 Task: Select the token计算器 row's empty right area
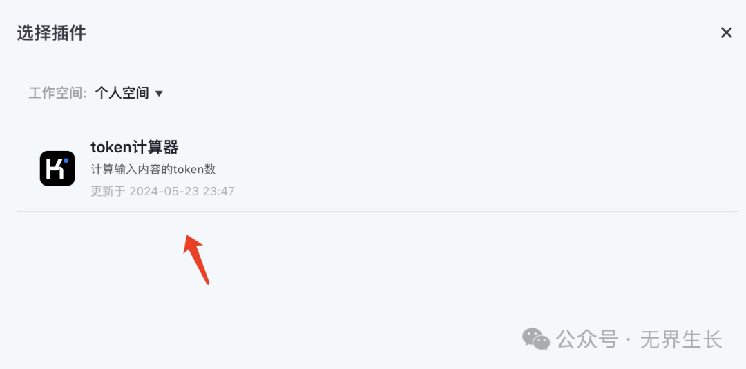point(486,168)
